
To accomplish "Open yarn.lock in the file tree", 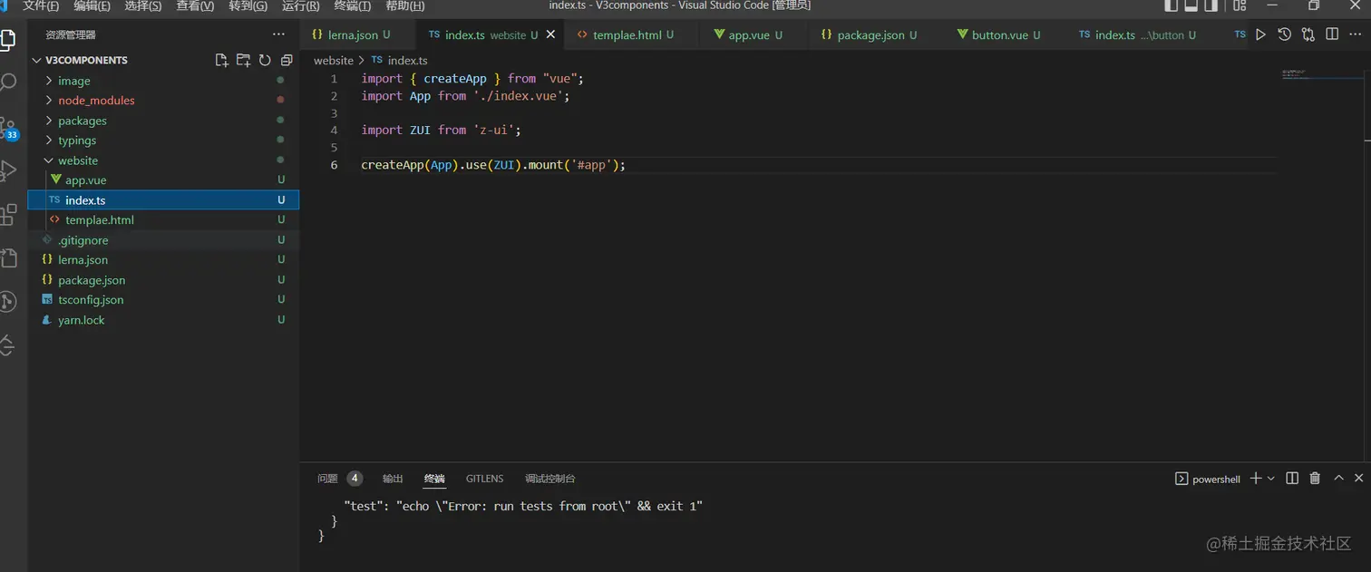I will click(163, 320).
